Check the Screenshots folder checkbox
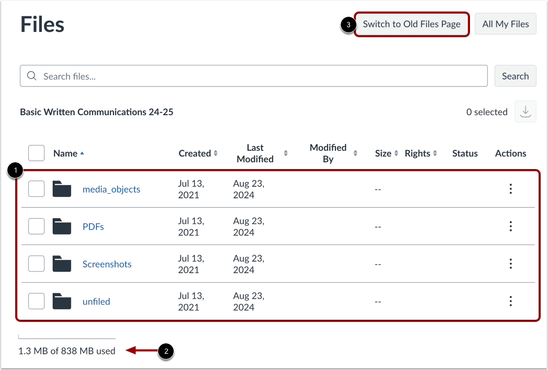The height and width of the screenshot is (370, 548). tap(36, 264)
